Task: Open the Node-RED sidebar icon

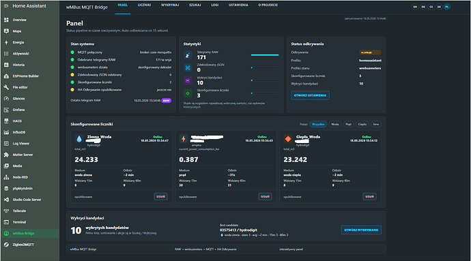Action: click(6, 177)
